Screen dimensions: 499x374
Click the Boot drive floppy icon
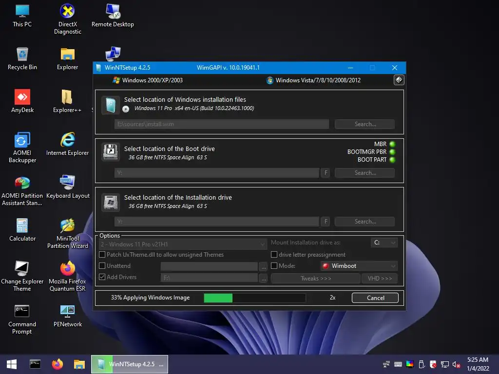111,152
